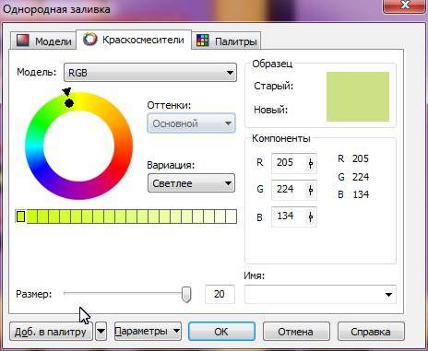Click the Палитры tab grid icon
The width and height of the screenshot is (428, 351).
click(x=203, y=41)
